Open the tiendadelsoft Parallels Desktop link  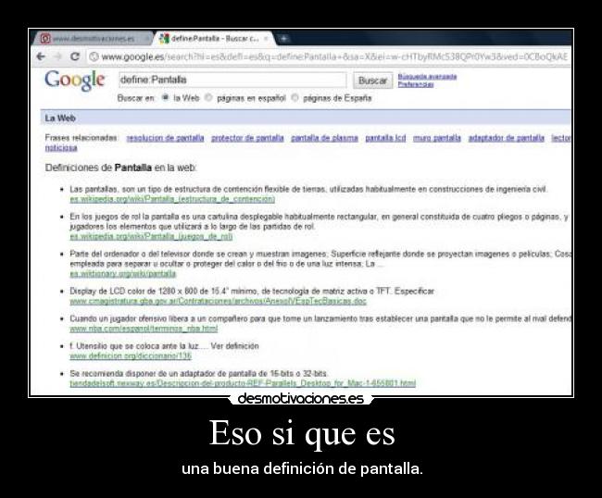[x=243, y=383]
